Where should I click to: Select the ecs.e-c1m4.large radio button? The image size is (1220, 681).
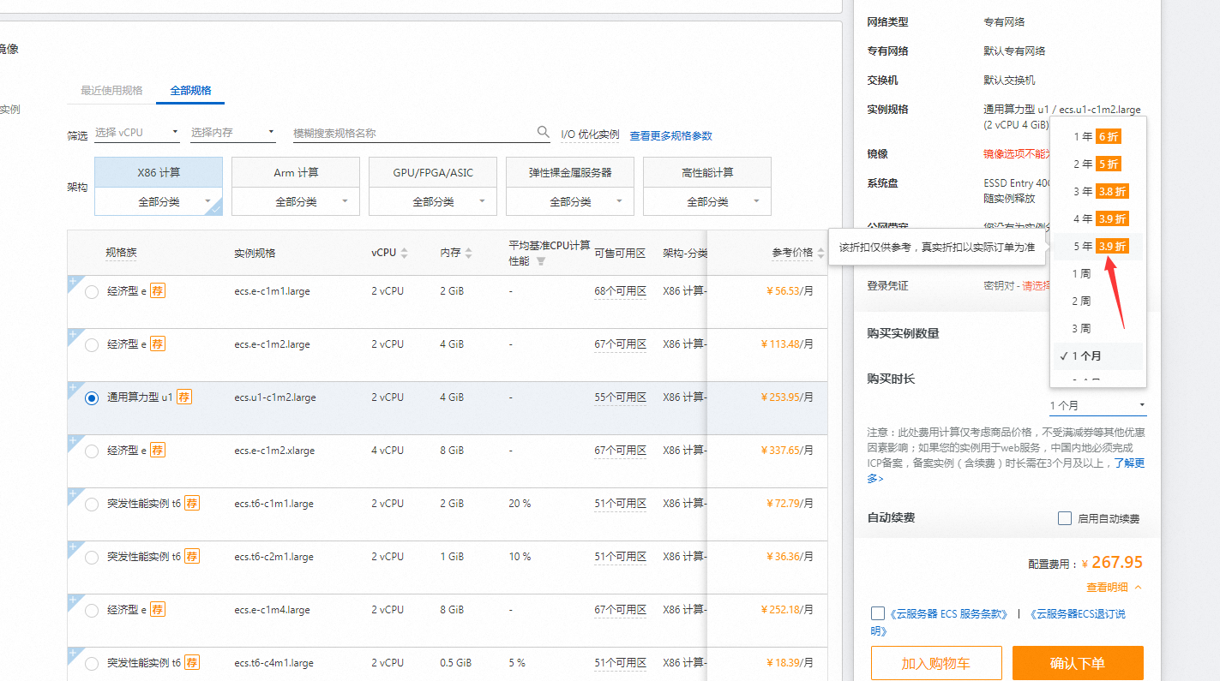(92, 611)
